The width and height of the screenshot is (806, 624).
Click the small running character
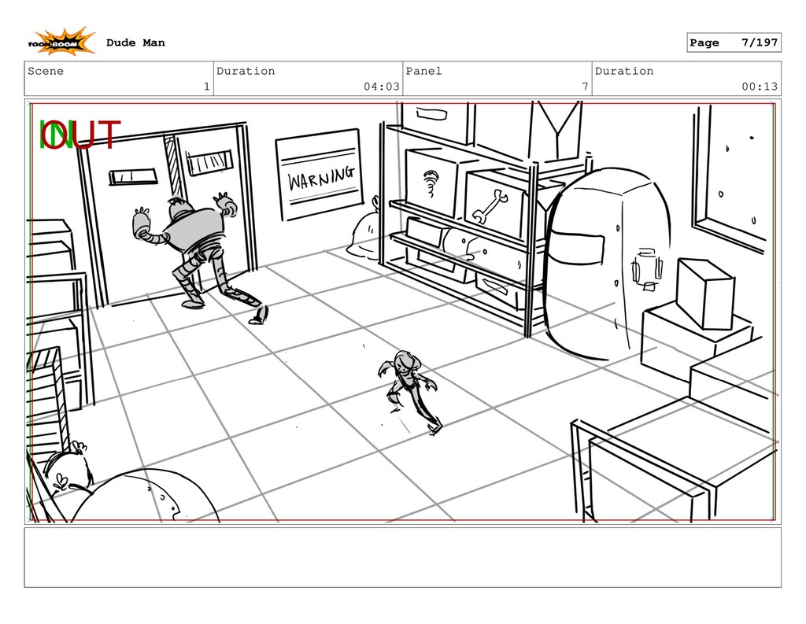point(409,387)
